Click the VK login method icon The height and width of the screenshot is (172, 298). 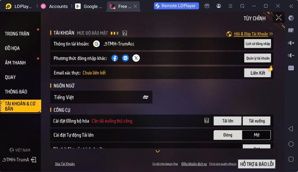pyautogui.click(x=125, y=58)
